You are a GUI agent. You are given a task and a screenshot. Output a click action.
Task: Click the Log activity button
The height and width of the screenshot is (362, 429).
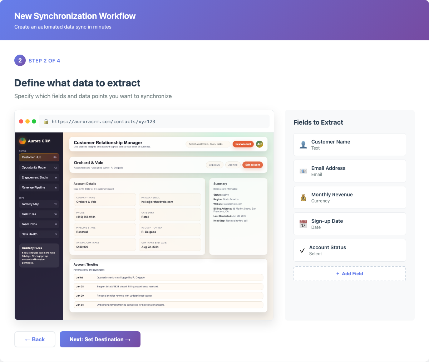coord(214,165)
